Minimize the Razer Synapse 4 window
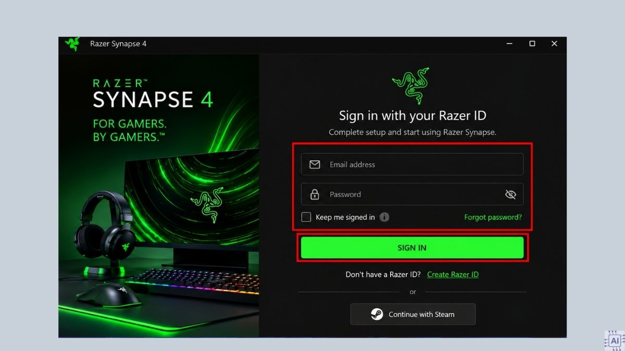Screen dimensions: 625x351 509,44
